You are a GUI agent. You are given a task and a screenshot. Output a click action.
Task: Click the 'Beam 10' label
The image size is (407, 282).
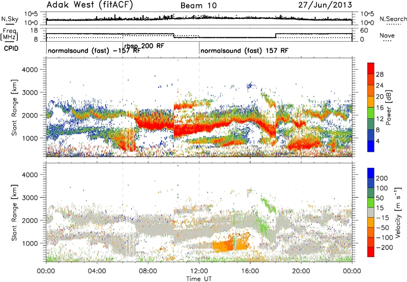[198, 6]
